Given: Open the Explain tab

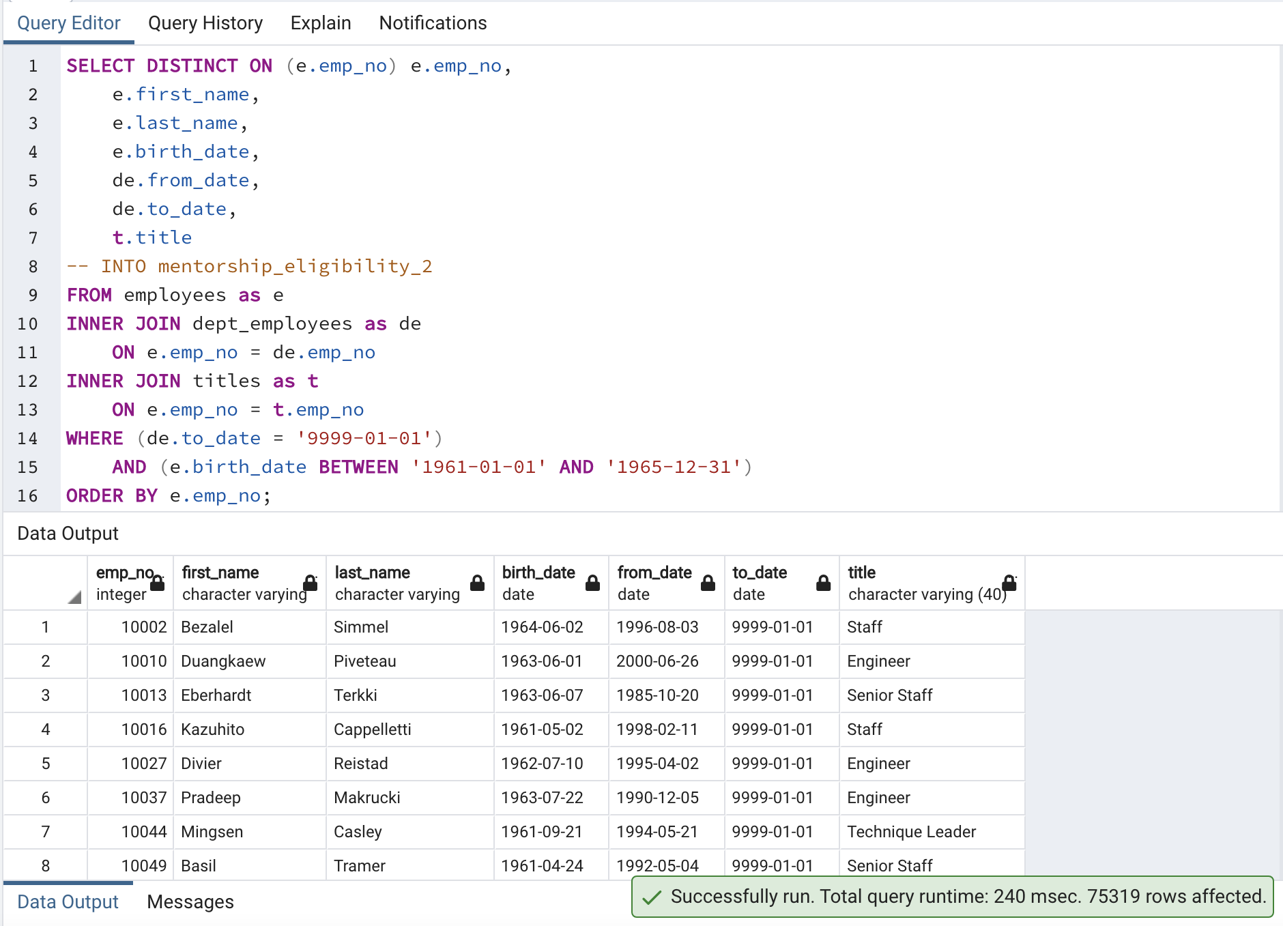Looking at the screenshot, I should point(321,23).
